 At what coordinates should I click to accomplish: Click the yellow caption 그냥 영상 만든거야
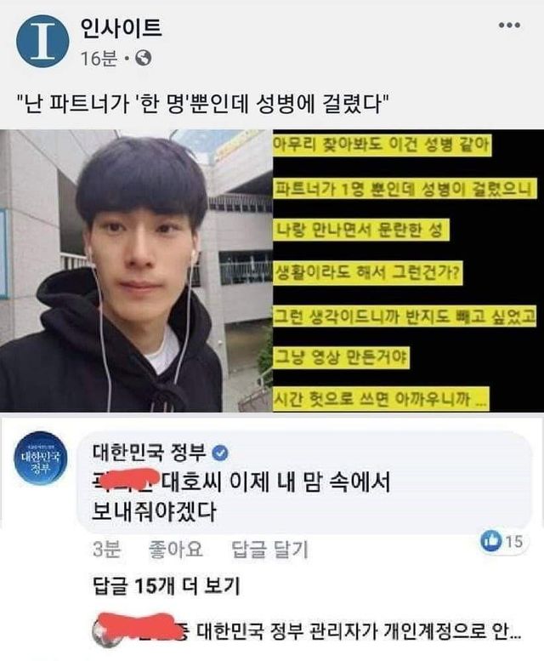[x=341, y=357]
